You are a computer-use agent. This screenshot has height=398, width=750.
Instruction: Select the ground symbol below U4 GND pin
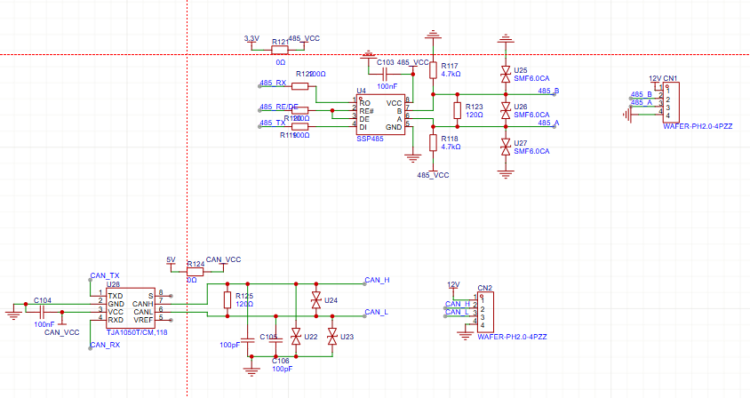coord(412,158)
